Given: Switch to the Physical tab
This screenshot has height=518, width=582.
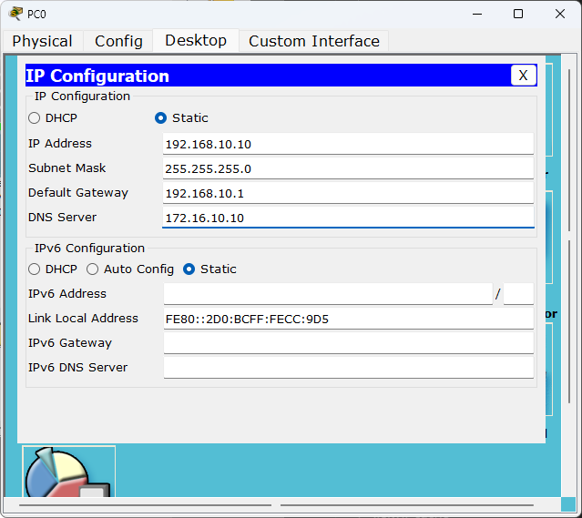Looking at the screenshot, I should pos(42,41).
